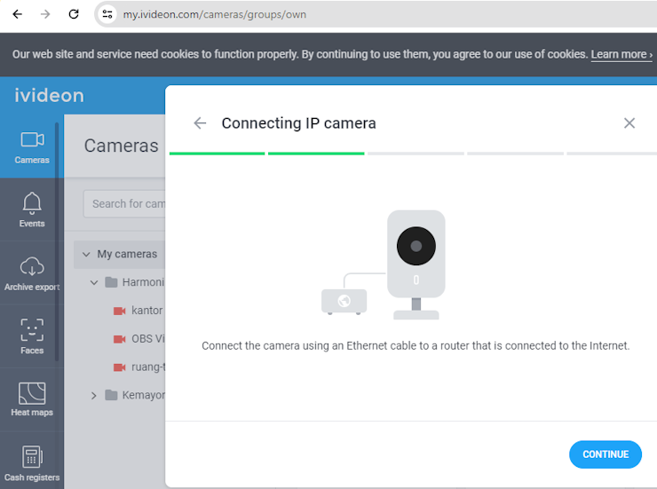Collapse the Harmoni folder chevron

click(94, 282)
